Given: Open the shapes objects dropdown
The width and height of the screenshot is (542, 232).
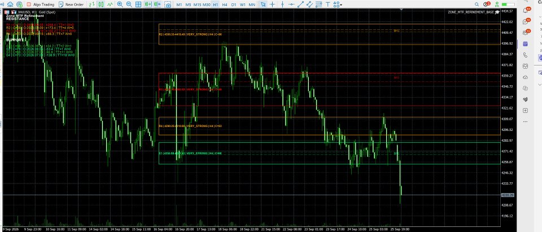Looking at the screenshot, I should (x=338, y=5).
